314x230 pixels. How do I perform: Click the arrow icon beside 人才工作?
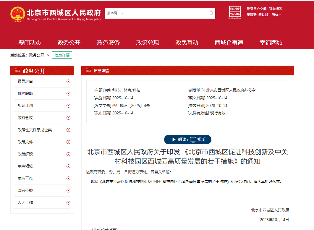(x=68, y=203)
